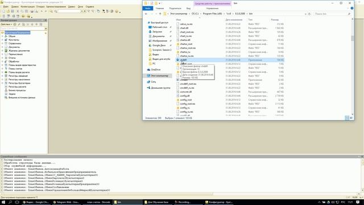Click Program Files (x86) in address breadcrumb

coord(212,14)
